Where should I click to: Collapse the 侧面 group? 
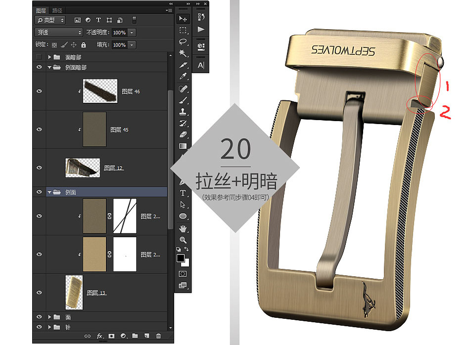49,192
